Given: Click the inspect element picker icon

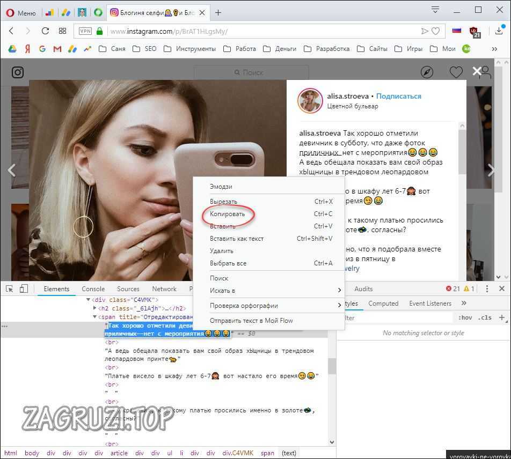Looking at the screenshot, I should [x=10, y=289].
